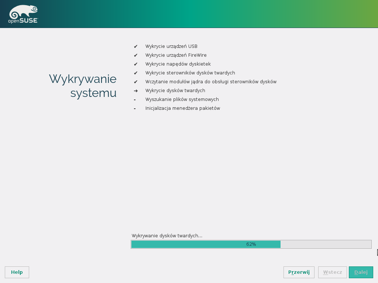The image size is (378, 283).
Task: Click checkmark beside Wczytanie modułów jądra step
Action: click(135, 82)
